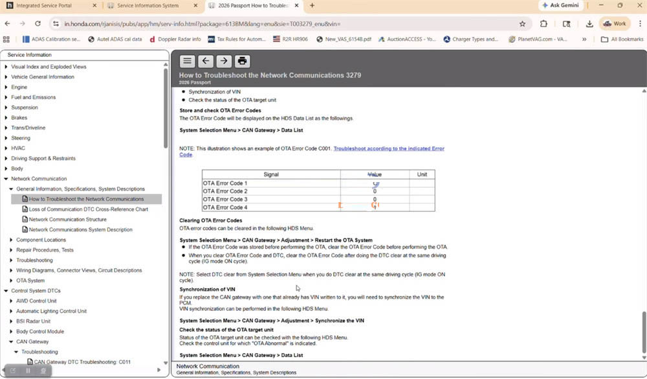Bookmark this page with star icon
Screen dimensions: 647x379
click(x=522, y=23)
